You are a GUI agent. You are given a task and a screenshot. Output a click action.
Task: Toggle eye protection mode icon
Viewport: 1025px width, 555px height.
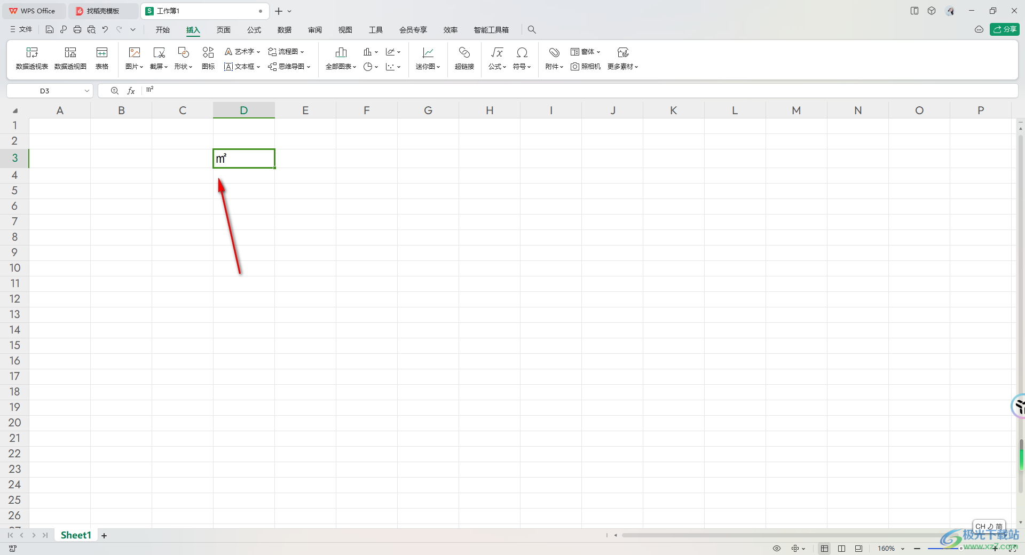(777, 549)
